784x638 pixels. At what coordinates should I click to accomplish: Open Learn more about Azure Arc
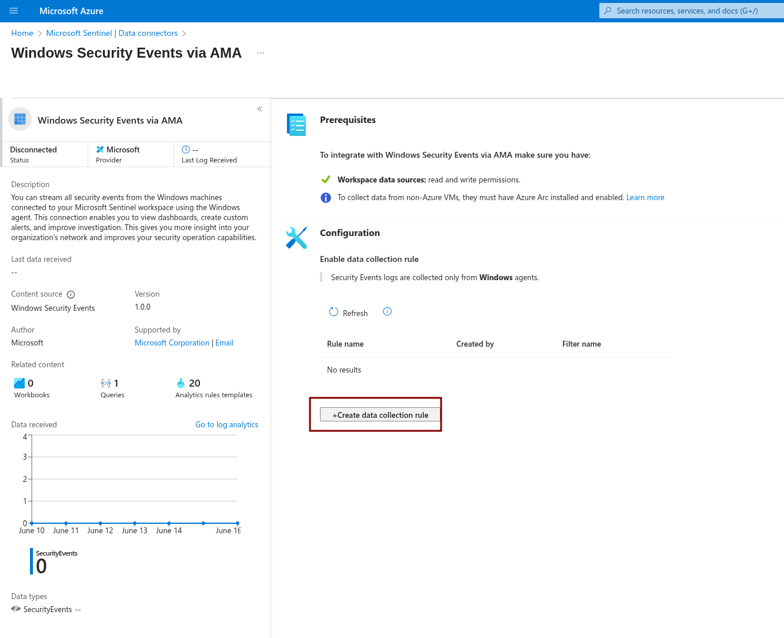(645, 198)
